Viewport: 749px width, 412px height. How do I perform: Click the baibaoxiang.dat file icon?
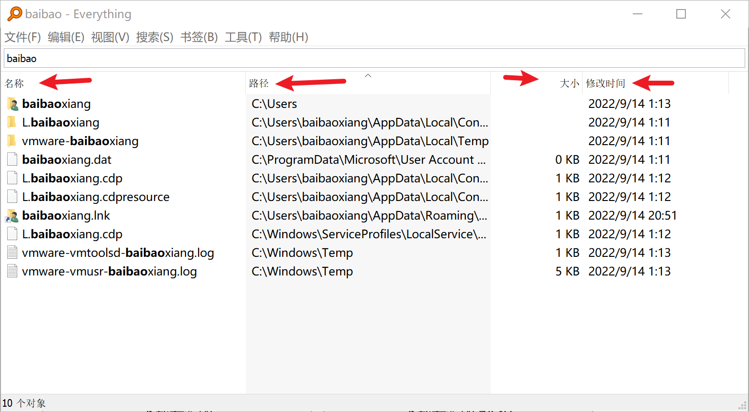(x=12, y=160)
